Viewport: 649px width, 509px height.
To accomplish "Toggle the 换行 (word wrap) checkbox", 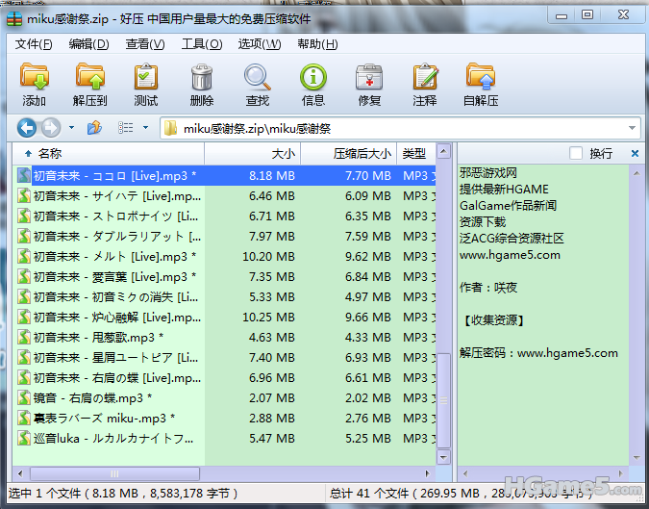I will (x=576, y=153).
